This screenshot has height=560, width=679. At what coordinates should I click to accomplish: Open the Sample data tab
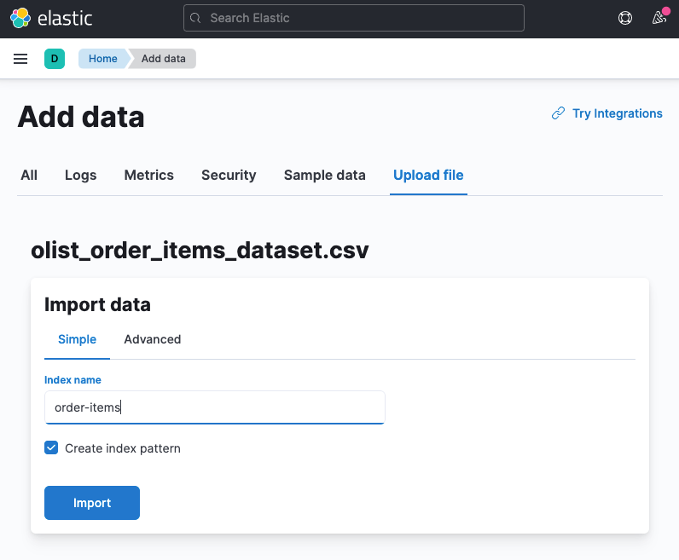point(324,175)
